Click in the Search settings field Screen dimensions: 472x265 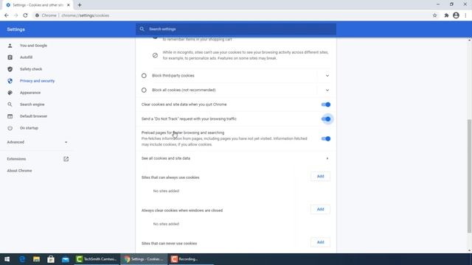pyautogui.click(x=236, y=29)
